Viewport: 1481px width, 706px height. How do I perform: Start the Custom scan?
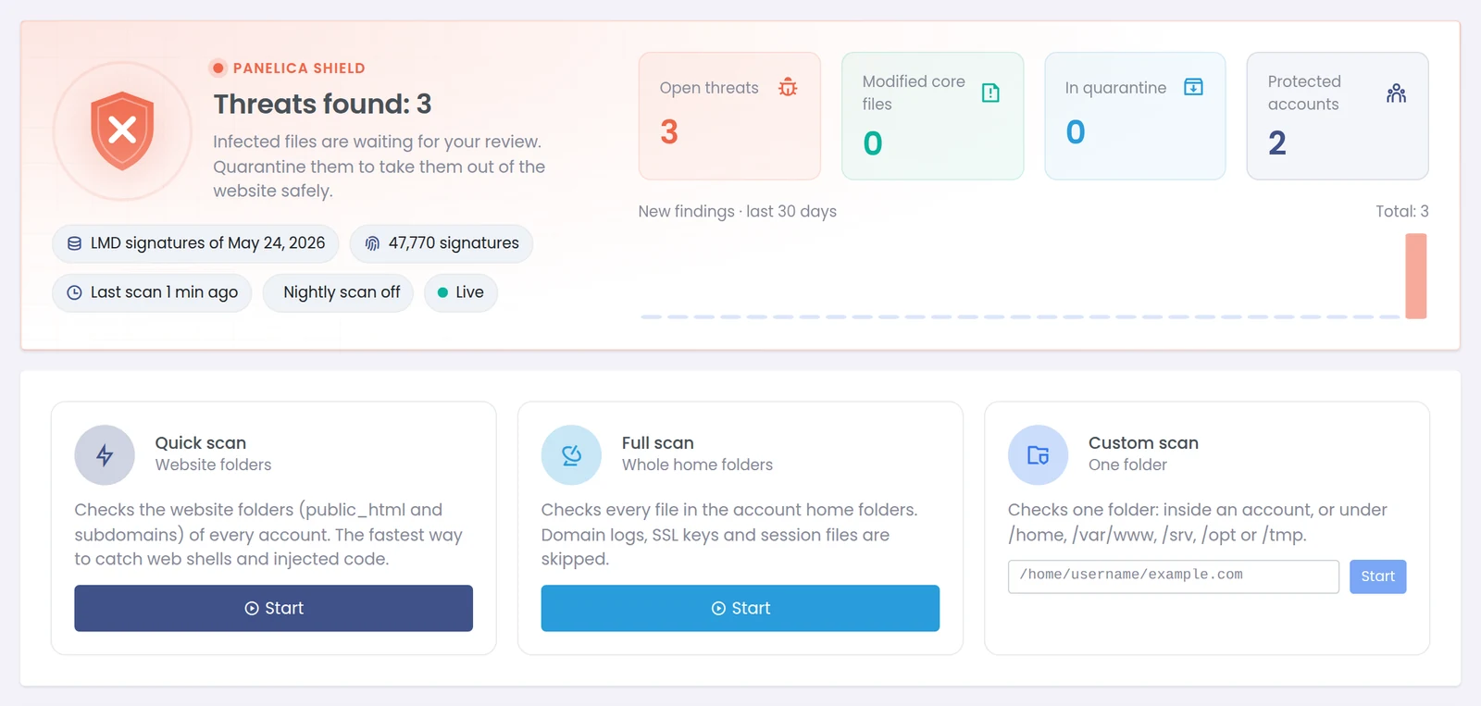coord(1377,576)
